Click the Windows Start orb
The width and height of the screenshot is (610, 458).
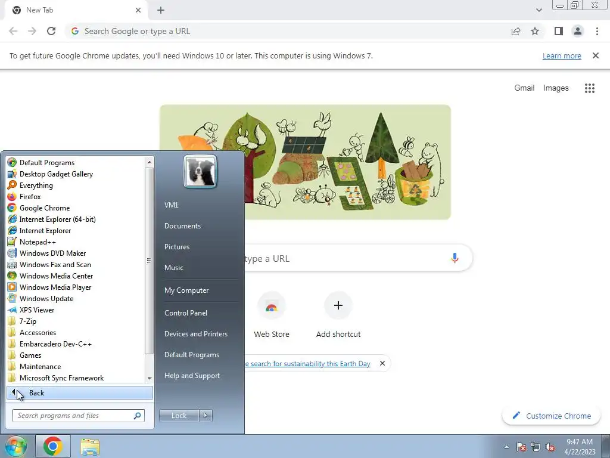point(15,446)
